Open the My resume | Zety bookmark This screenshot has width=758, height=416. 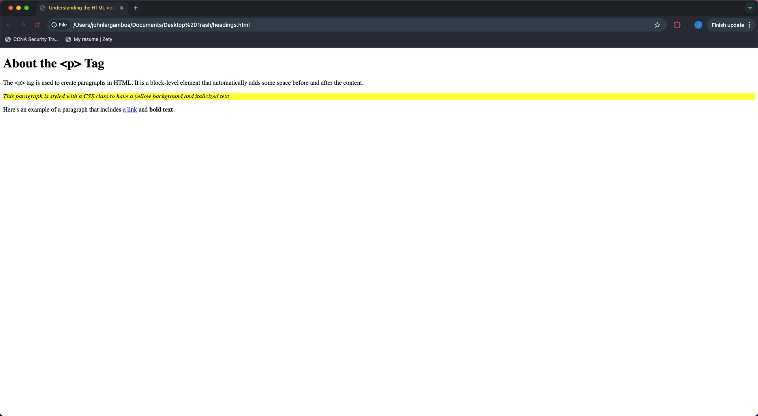pyautogui.click(x=89, y=39)
